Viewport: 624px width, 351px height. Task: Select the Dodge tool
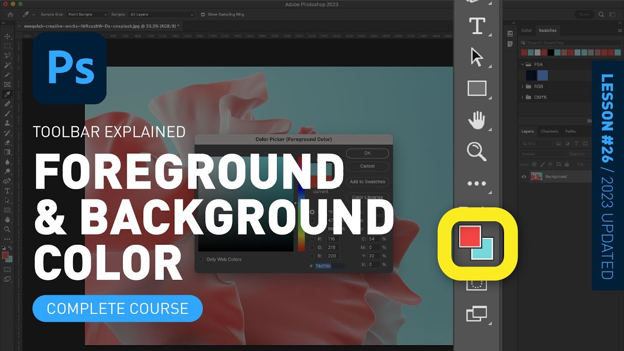[x=7, y=171]
